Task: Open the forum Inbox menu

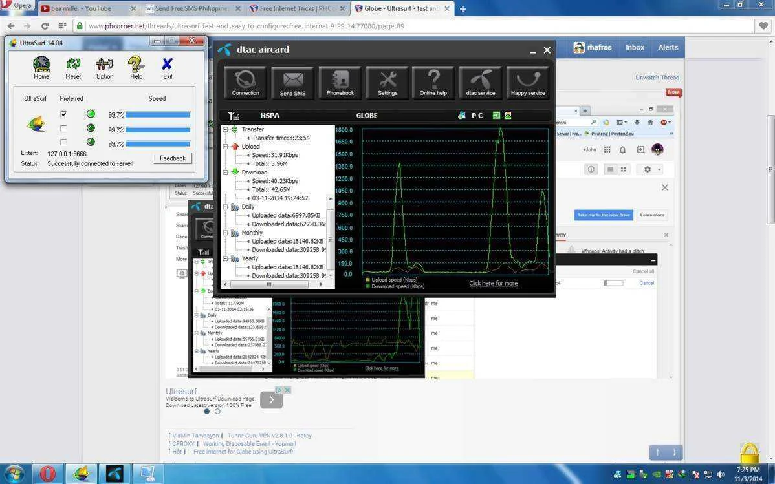Action: pyautogui.click(x=635, y=47)
